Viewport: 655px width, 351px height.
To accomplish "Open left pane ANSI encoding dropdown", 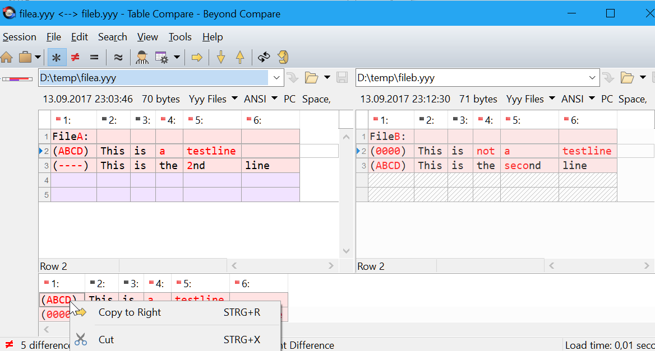I will click(261, 99).
